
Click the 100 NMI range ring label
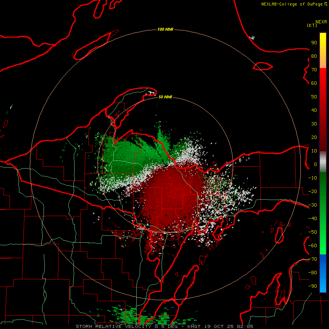tap(165, 29)
